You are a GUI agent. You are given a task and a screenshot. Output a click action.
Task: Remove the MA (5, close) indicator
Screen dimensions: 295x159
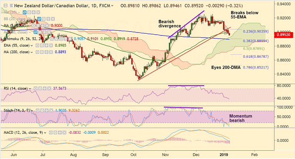[47, 26]
